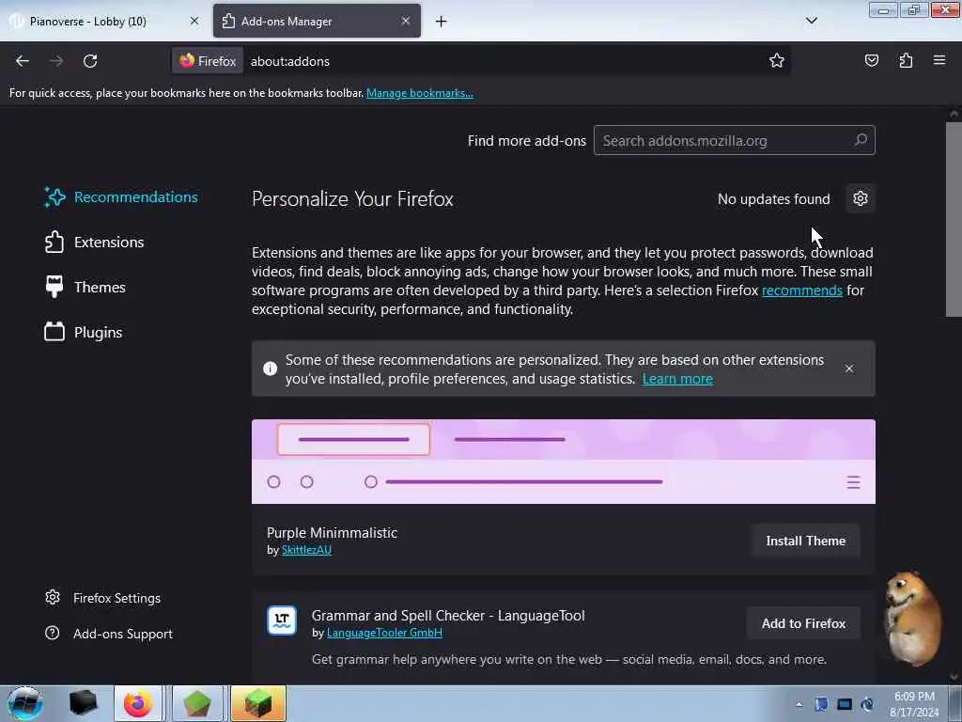
Task: Click the Purple Minimmalistic theme preview
Action: click(564, 462)
